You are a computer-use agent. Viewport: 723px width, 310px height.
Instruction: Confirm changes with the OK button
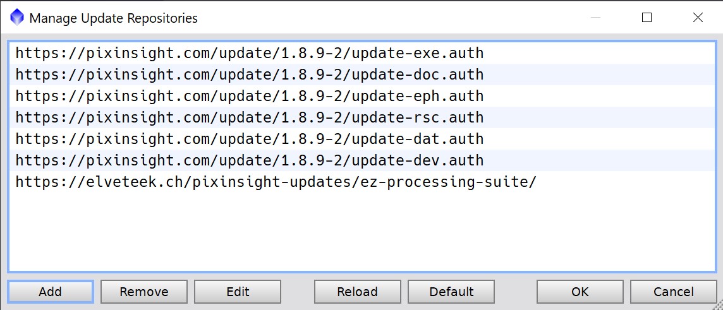tap(580, 292)
